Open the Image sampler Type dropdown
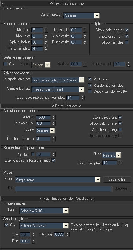Screen dimensions: 133x250 tap(44, 211)
